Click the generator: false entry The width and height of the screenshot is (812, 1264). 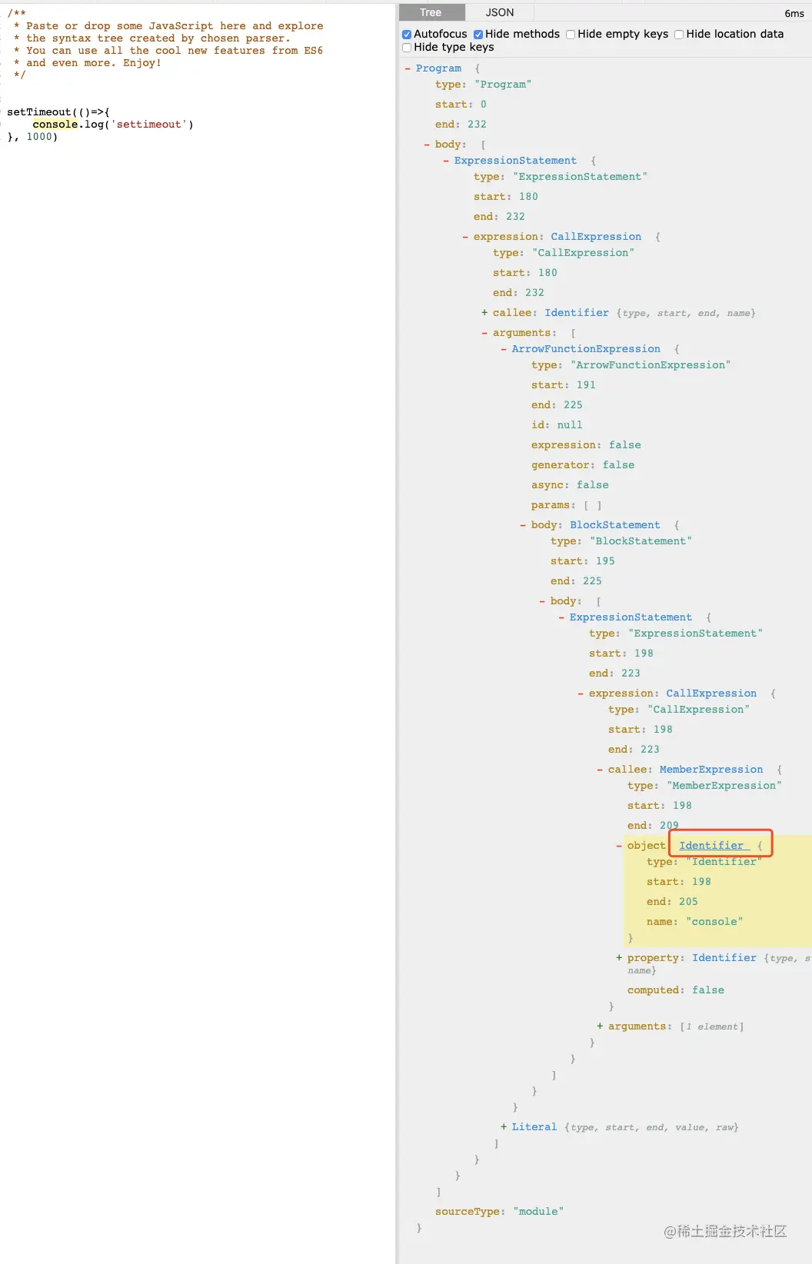coord(583,465)
